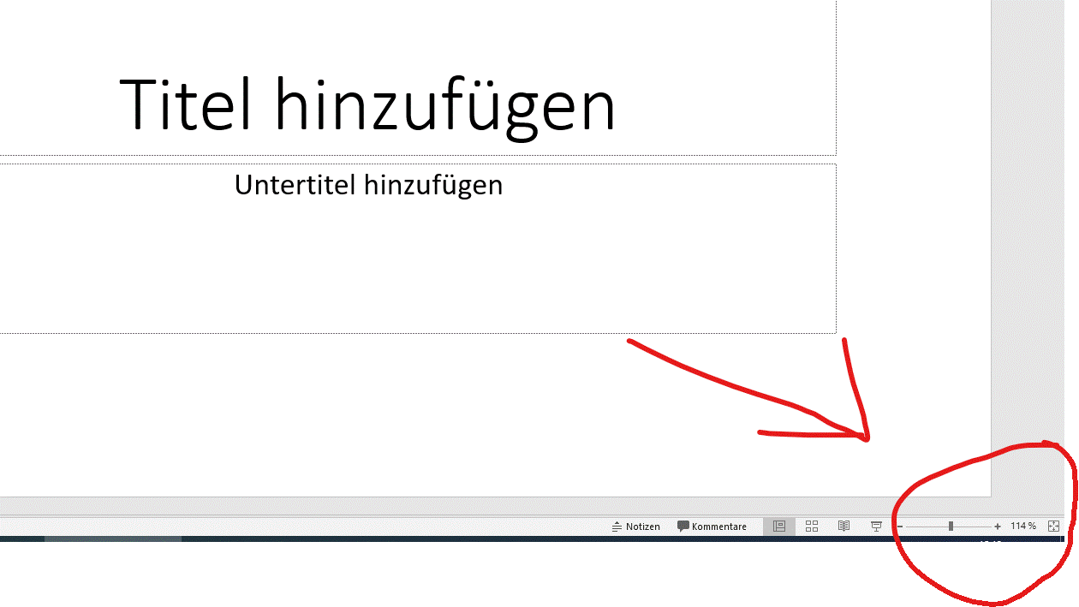
Task: Click zoom slider track left of handle
Action: [x=925, y=527]
